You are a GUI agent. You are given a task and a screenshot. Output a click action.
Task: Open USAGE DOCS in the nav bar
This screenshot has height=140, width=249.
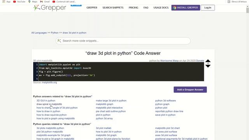[x=161, y=8]
